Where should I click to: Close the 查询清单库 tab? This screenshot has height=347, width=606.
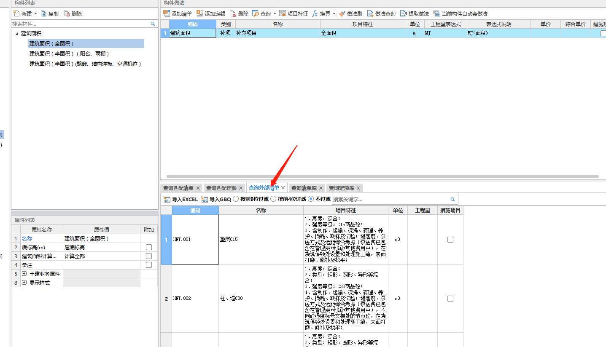coord(321,188)
